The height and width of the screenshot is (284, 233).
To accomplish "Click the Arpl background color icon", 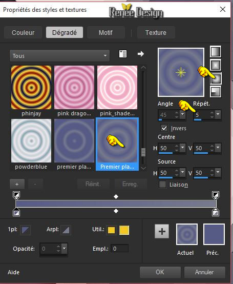I will click(x=66, y=230).
